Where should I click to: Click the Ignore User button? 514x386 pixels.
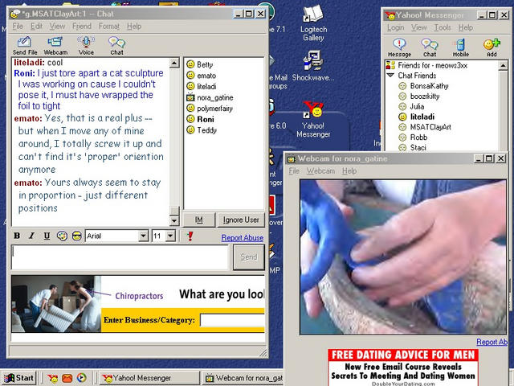point(241,220)
